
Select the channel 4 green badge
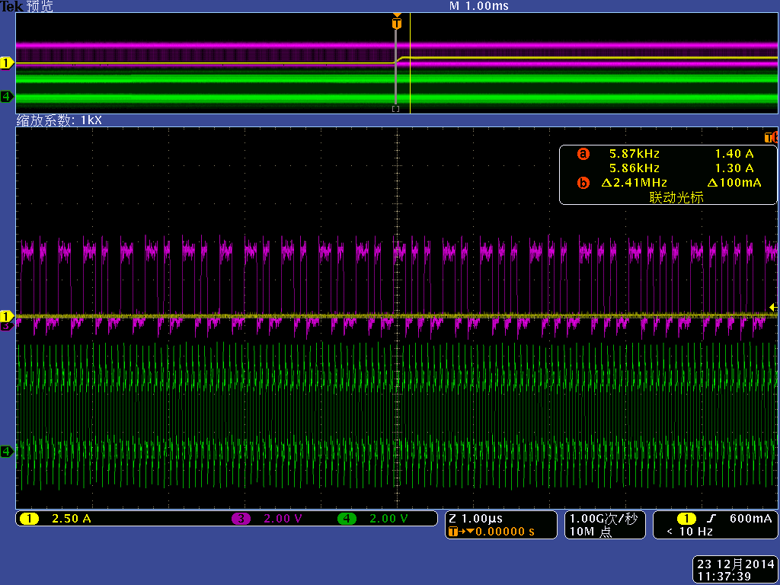point(347,519)
